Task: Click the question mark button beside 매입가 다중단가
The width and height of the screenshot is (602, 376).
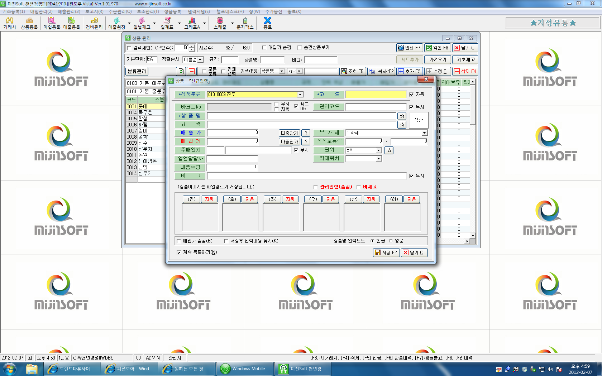Action: click(x=306, y=141)
